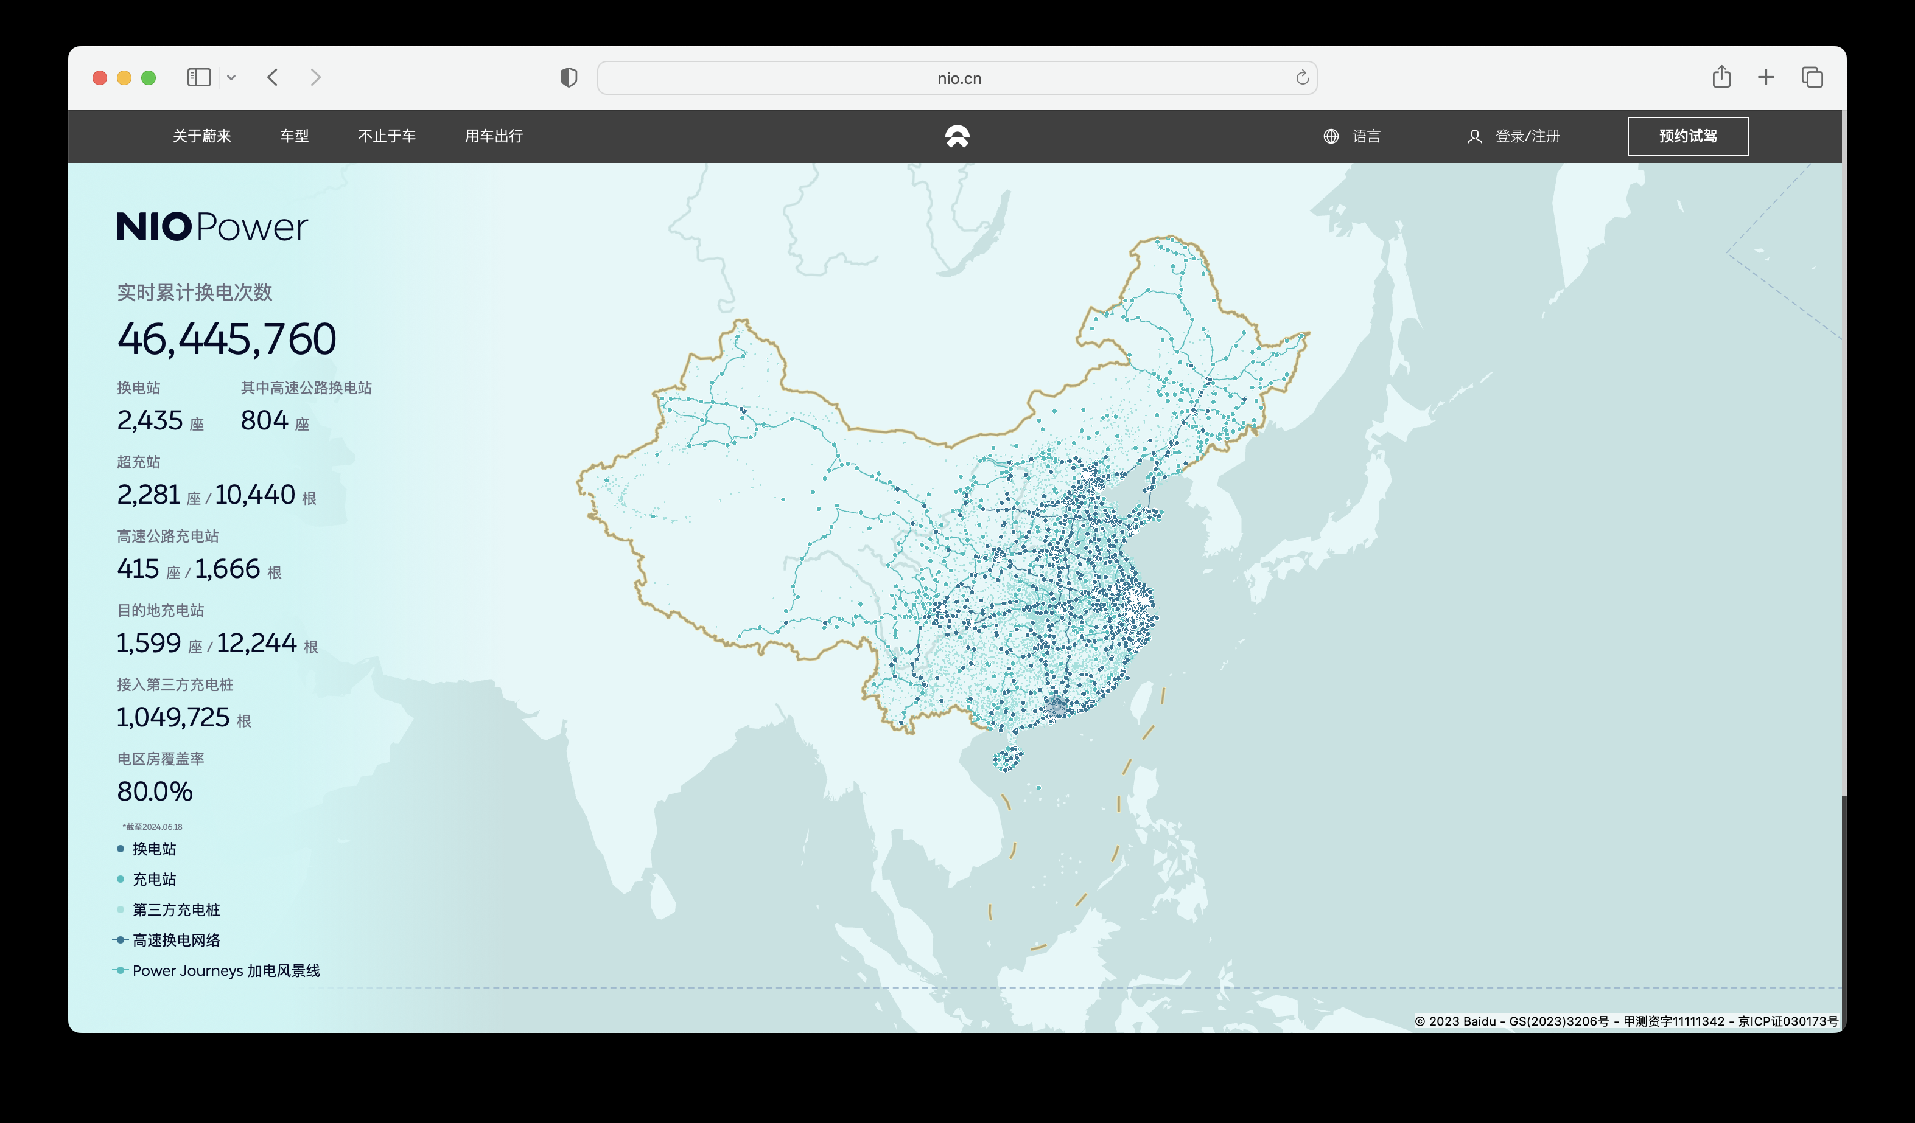Select the 其中高速公路换电站 label

[x=306, y=388]
